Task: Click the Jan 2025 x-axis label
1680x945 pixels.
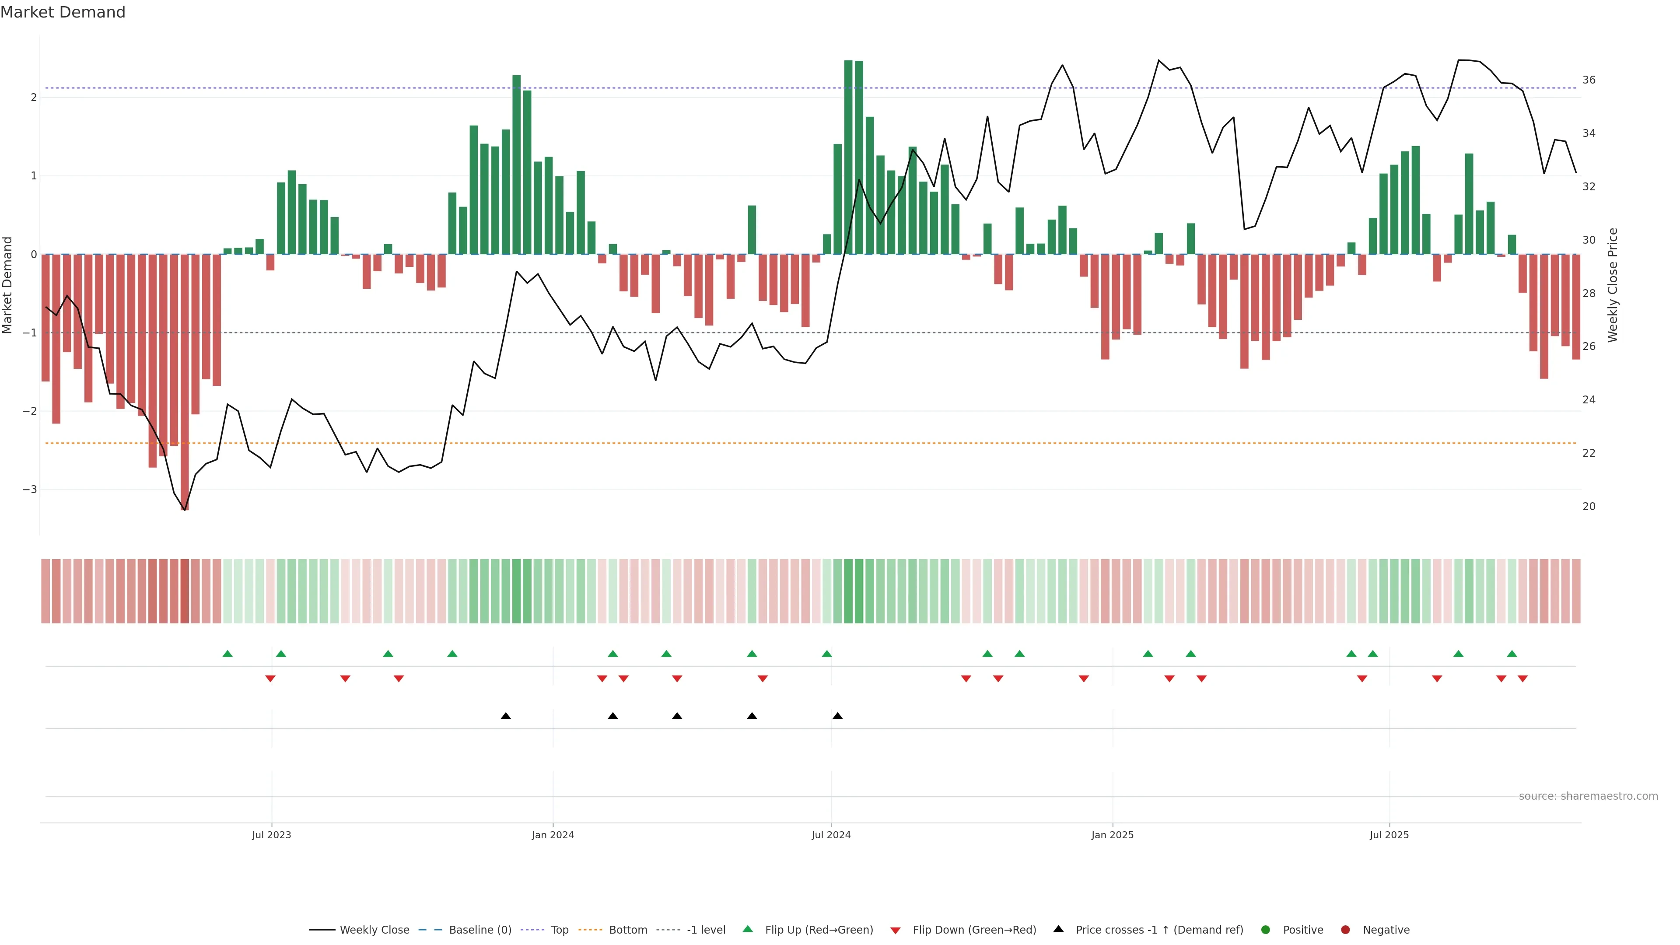Action: (x=1112, y=835)
